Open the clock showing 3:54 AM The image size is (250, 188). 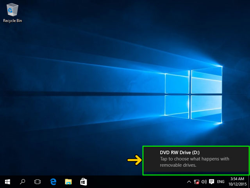pyautogui.click(x=237, y=182)
